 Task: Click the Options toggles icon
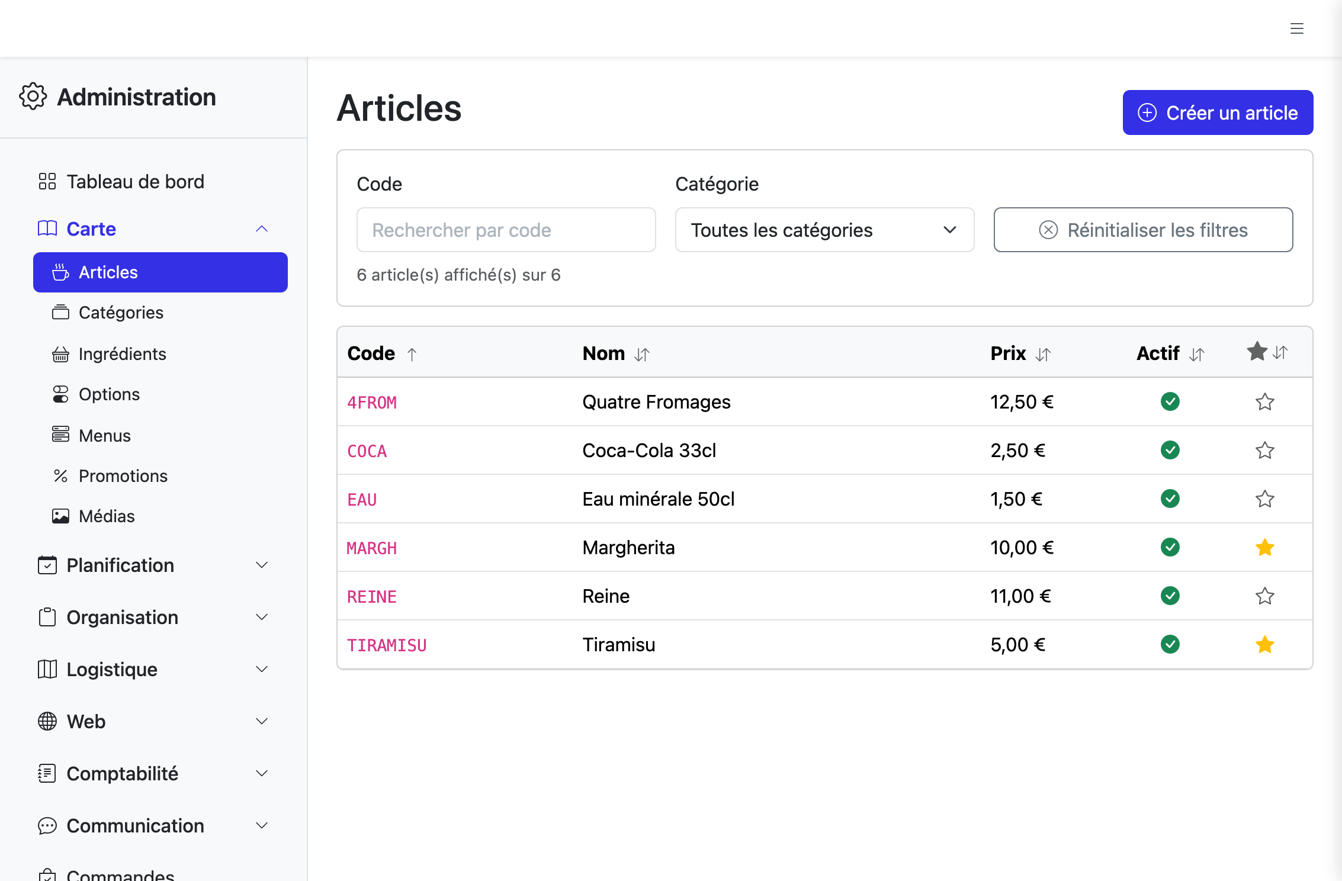pos(60,394)
